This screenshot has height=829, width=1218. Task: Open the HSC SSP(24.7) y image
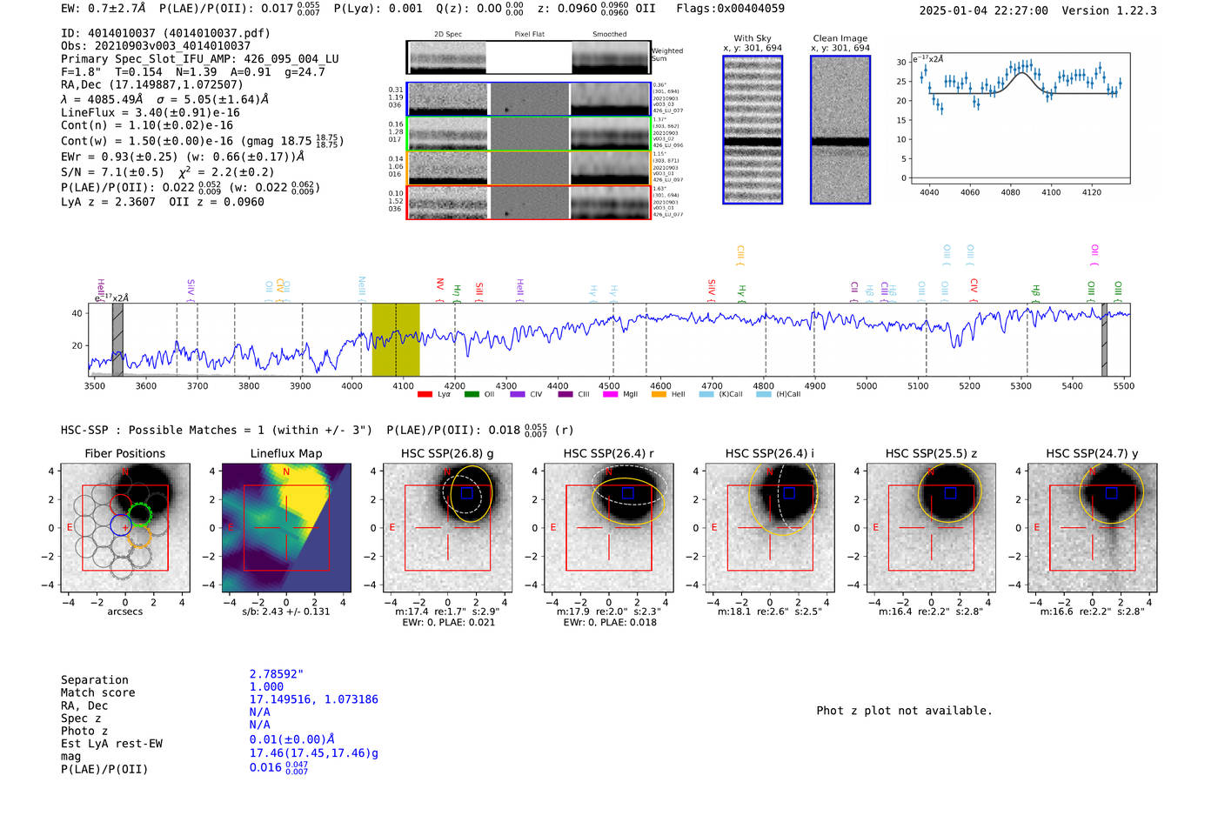[1093, 528]
